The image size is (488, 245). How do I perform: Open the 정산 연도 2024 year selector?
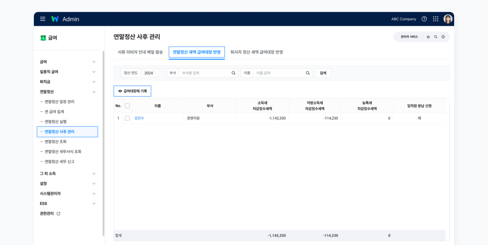[x=152, y=73]
